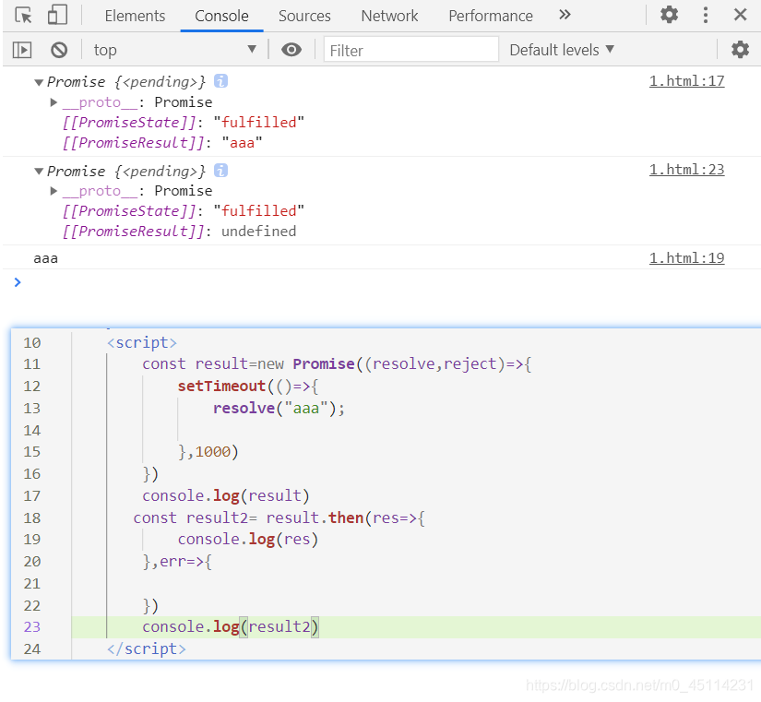
Task: Open DevTools settings gear at top
Action: pyautogui.click(x=669, y=15)
